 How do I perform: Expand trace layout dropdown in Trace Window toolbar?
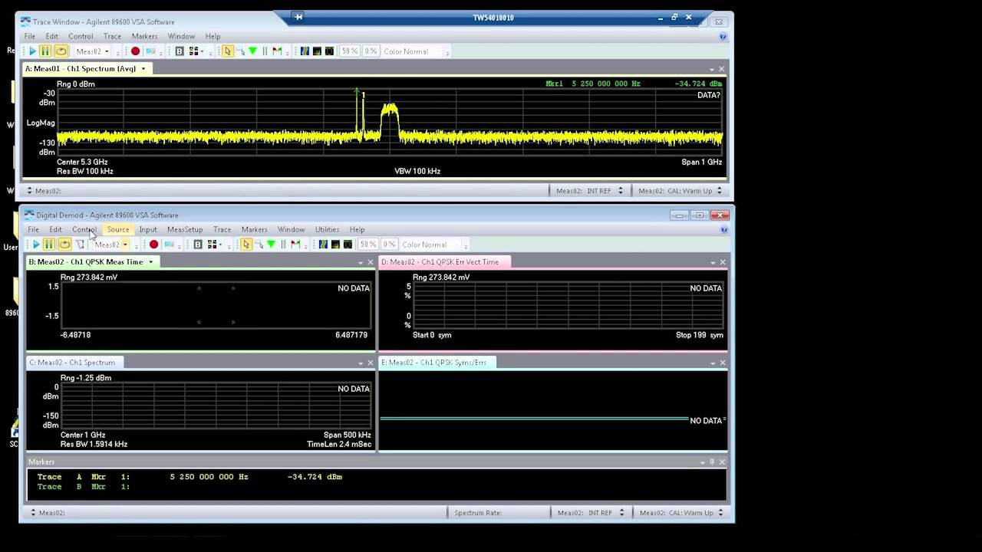202,51
